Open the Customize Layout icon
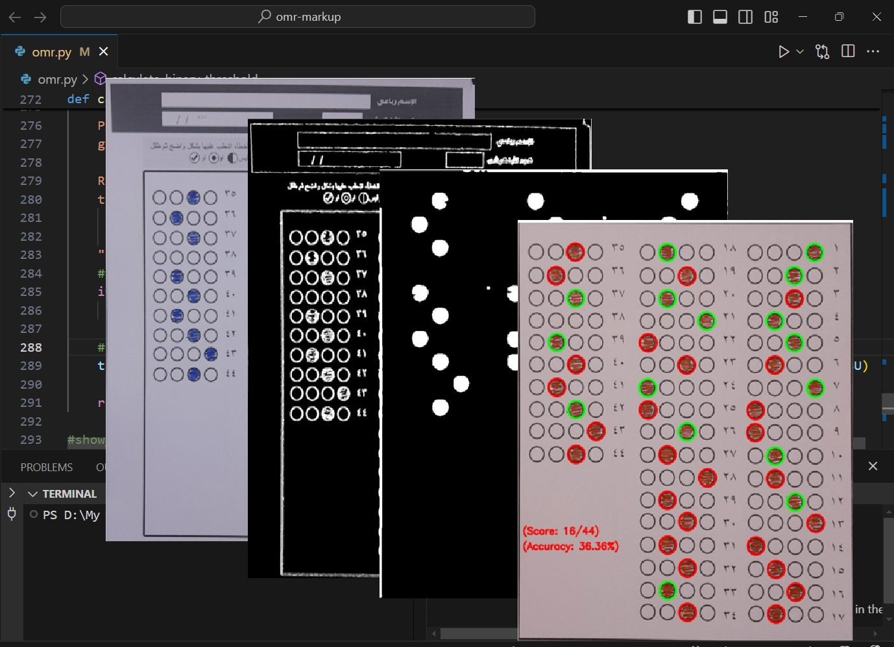This screenshot has width=894, height=647. pos(771,17)
